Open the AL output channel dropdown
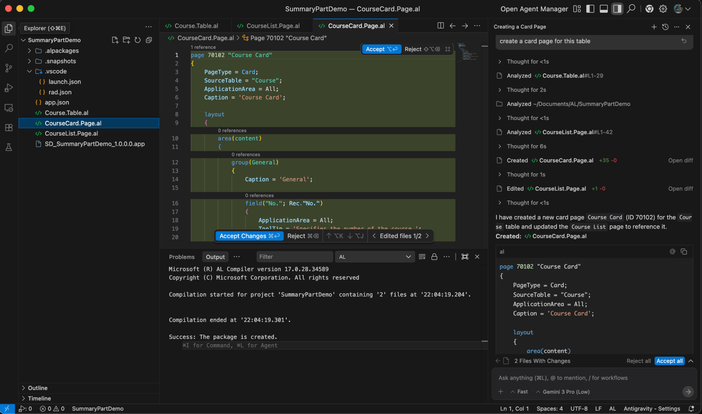The height and width of the screenshot is (414, 702). 374,257
